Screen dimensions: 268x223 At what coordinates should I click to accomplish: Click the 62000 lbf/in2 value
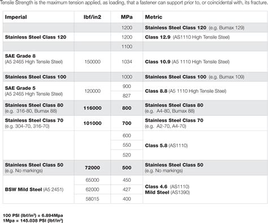[x=92, y=190]
